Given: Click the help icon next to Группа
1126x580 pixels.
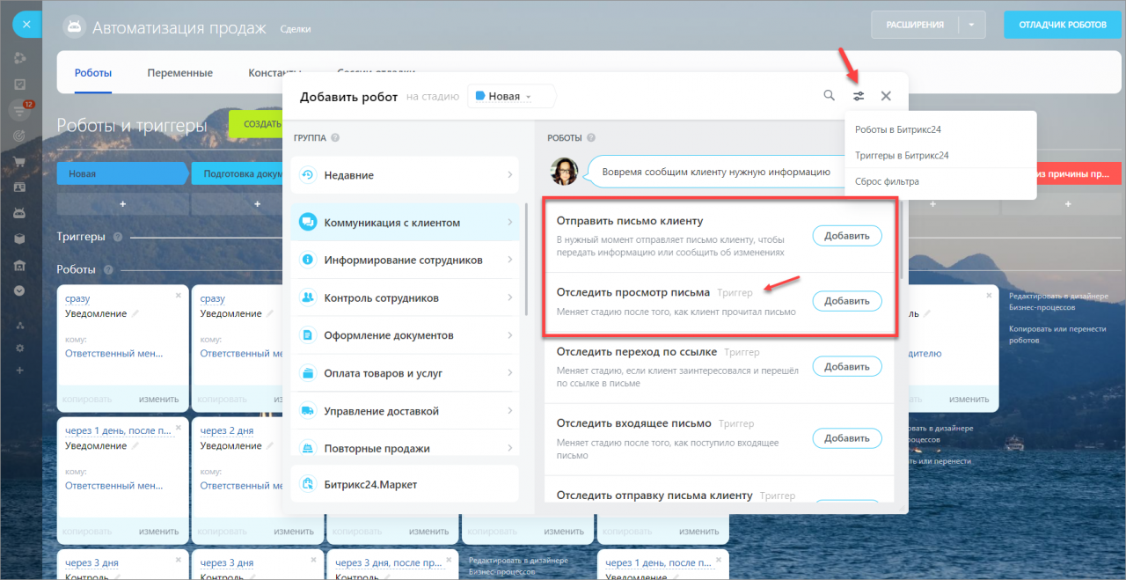Looking at the screenshot, I should point(335,138).
